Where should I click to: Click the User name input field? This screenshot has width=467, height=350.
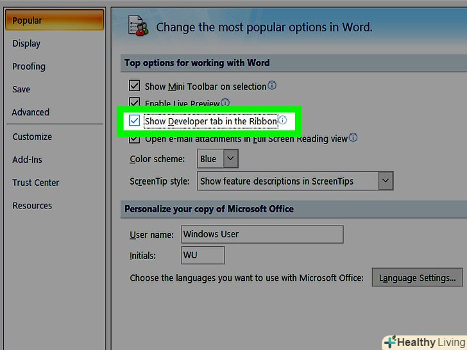[262, 234]
